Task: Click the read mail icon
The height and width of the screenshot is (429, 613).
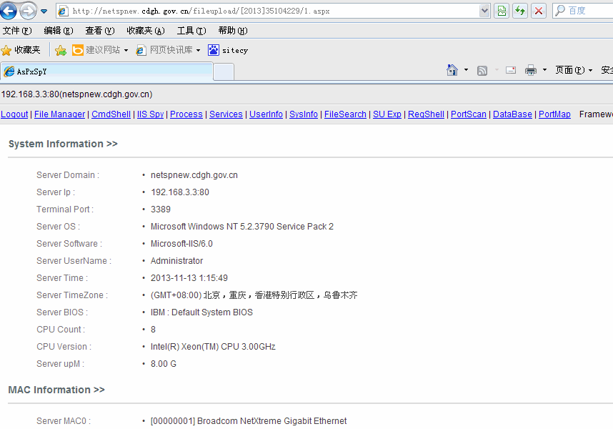Action: [511, 70]
